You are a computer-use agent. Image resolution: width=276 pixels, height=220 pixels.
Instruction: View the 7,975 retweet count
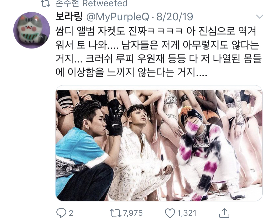pyautogui.click(x=133, y=213)
